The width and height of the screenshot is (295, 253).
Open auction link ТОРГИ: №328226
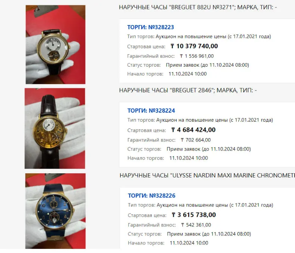[152, 195]
